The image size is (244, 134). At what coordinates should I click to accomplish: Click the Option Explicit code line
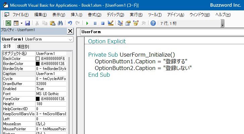click(x=107, y=41)
